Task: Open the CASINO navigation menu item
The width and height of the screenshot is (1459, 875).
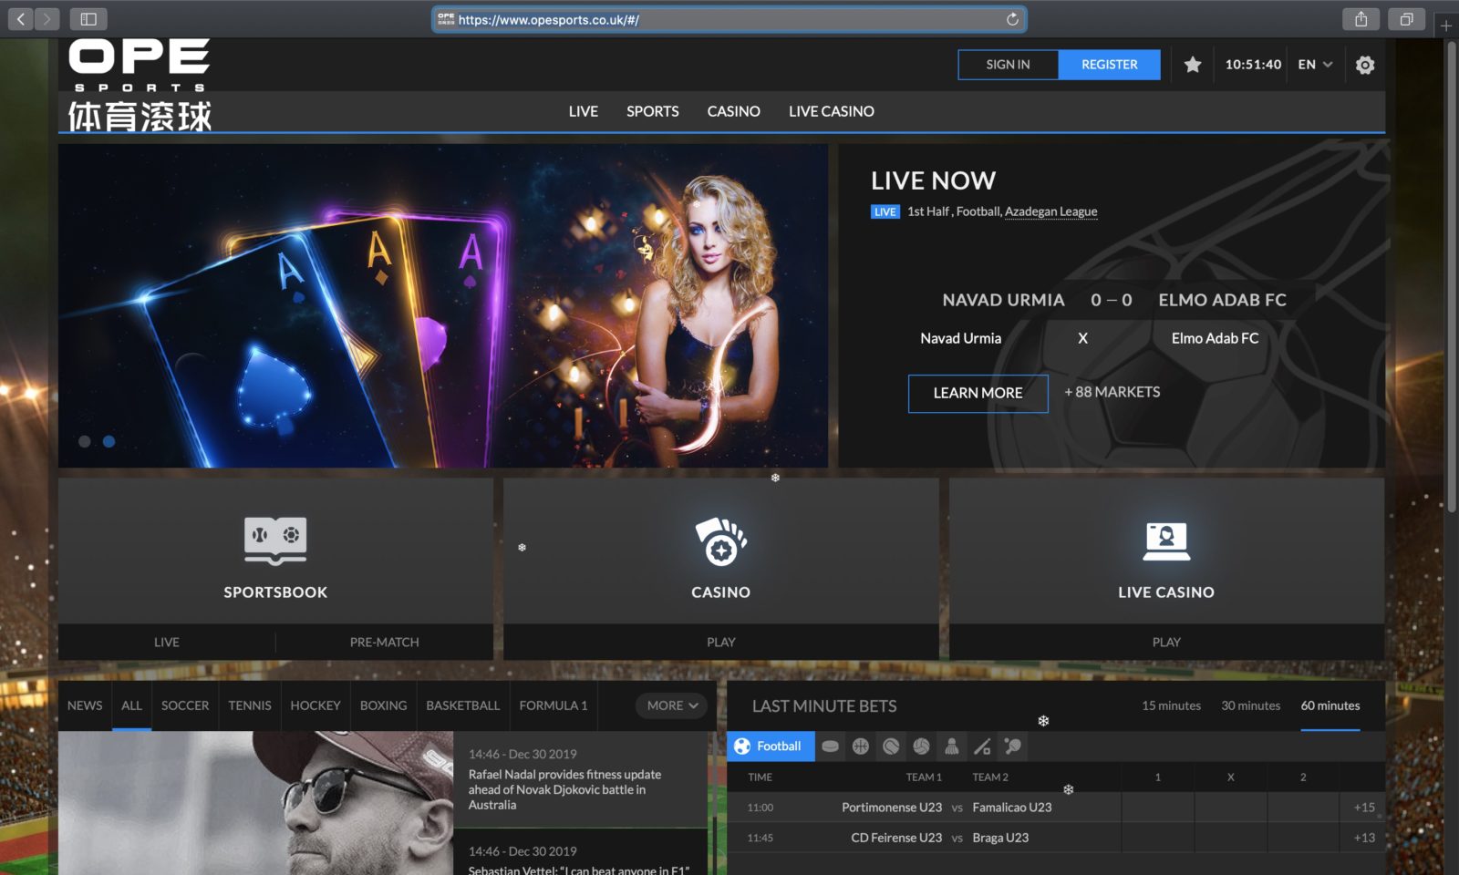Action: click(x=733, y=111)
